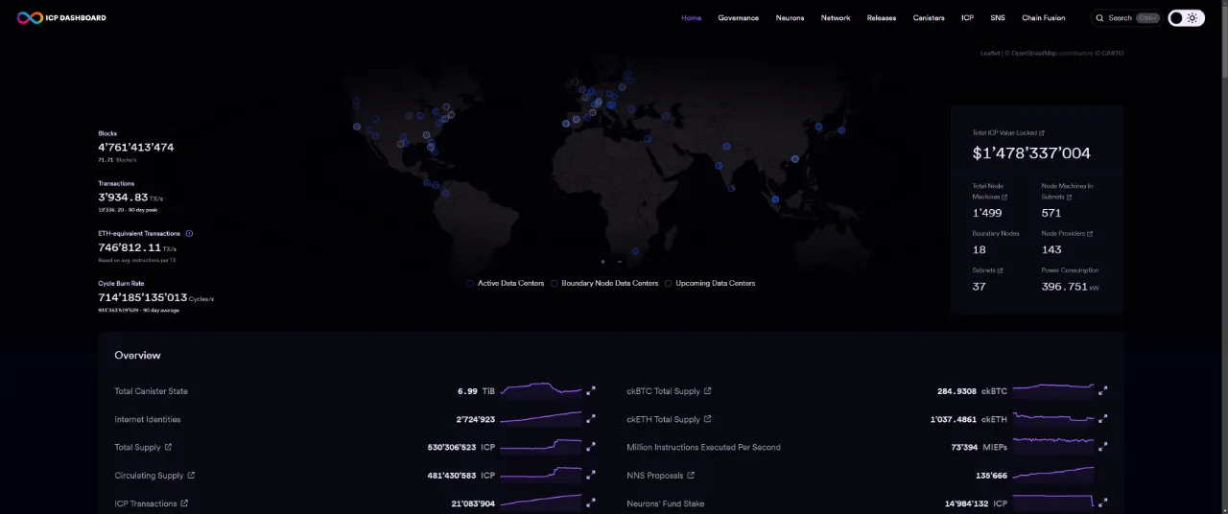The width and height of the screenshot is (1228, 514).
Task: Open external link icon beside Subnets
Action: pos(1000,270)
